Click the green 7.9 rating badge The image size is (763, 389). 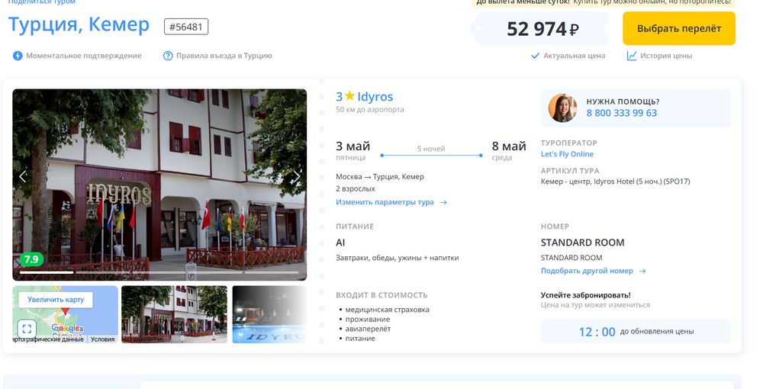[x=31, y=259]
